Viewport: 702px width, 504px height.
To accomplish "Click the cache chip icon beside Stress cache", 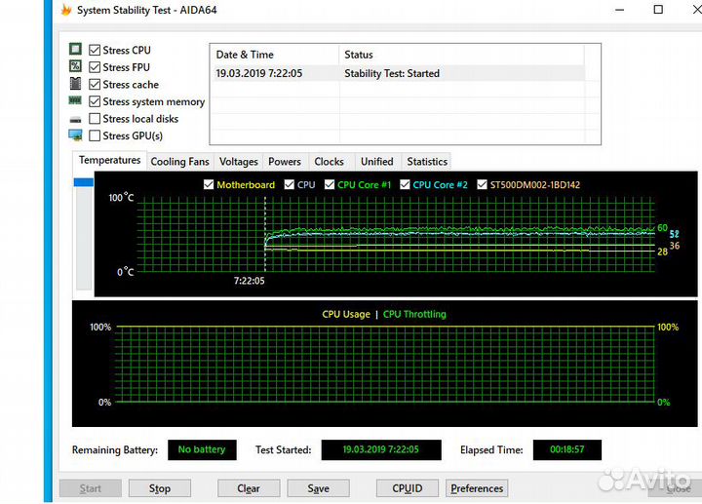I will 75,83.
